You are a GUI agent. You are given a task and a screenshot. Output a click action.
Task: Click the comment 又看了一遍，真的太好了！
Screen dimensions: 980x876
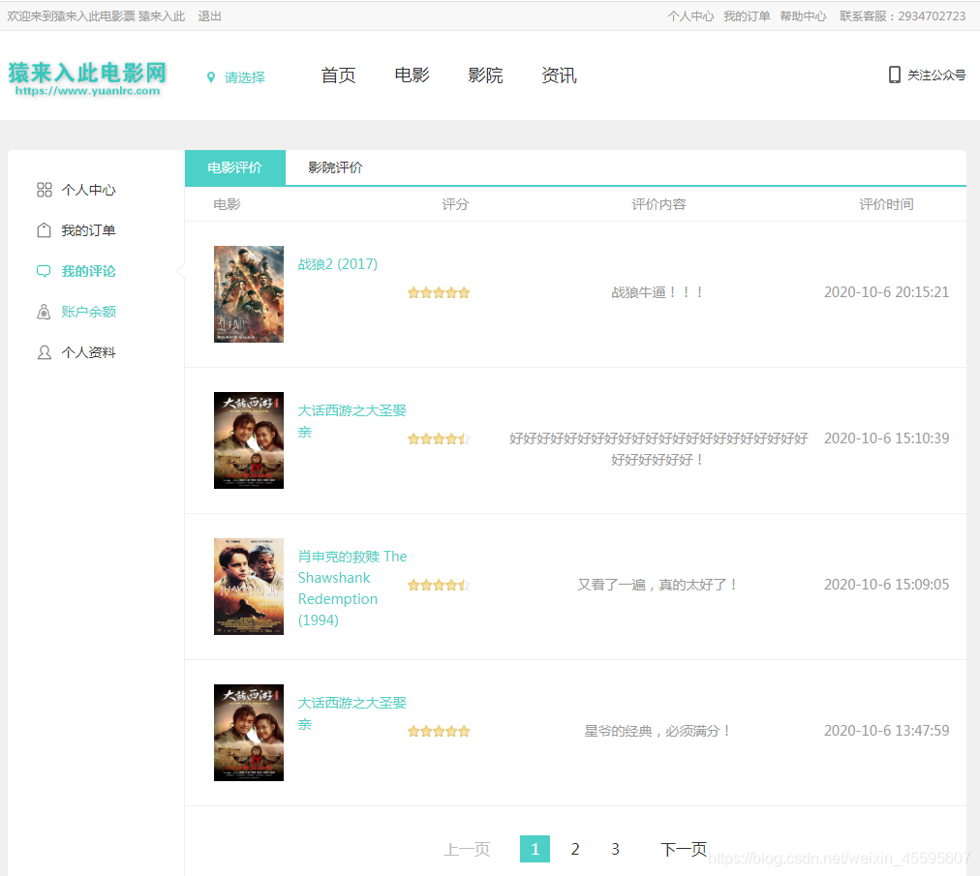[x=658, y=585]
